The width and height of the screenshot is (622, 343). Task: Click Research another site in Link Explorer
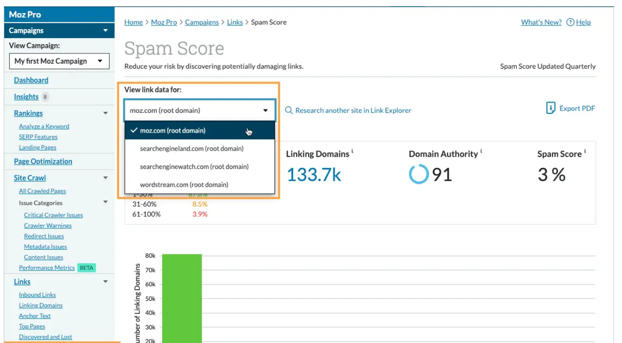353,110
